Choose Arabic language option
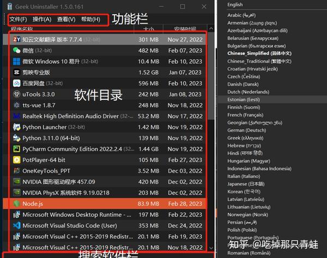 (241, 15)
